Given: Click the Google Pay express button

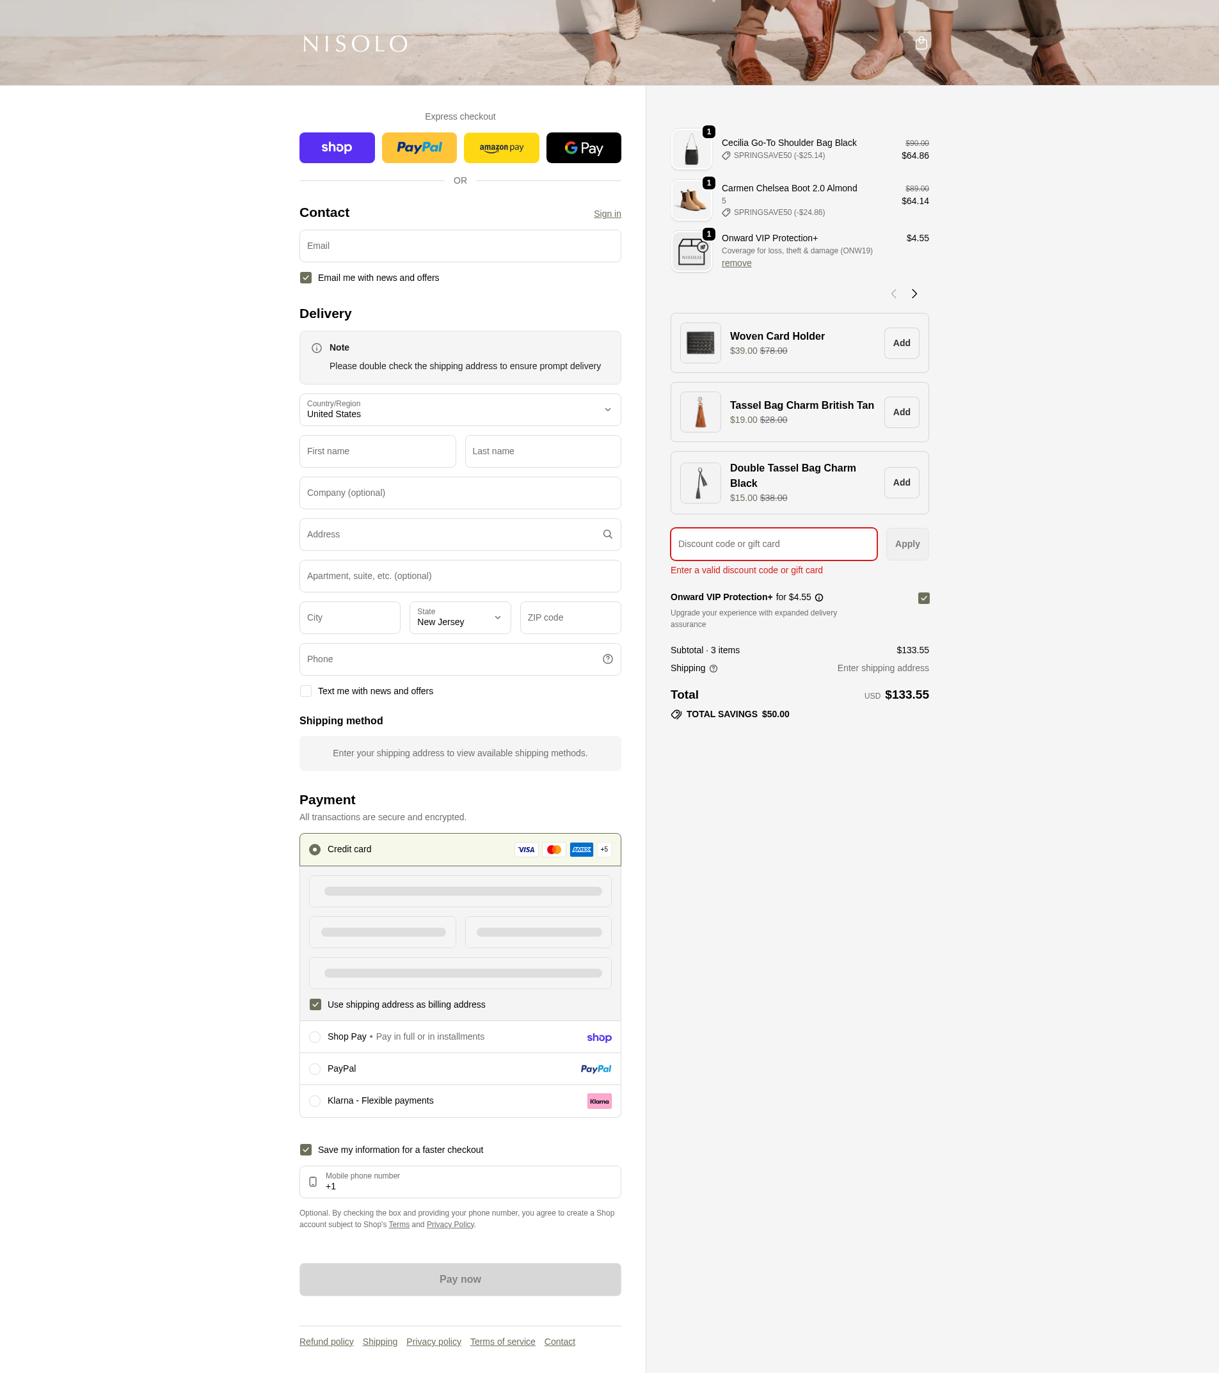Looking at the screenshot, I should [582, 148].
